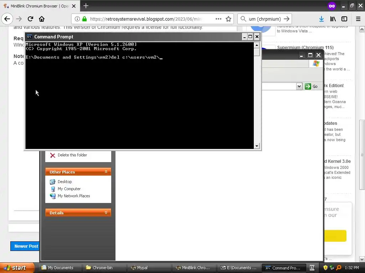The image size is (365, 273).
Task: Click the My Computer icon
Action: (x=53, y=189)
